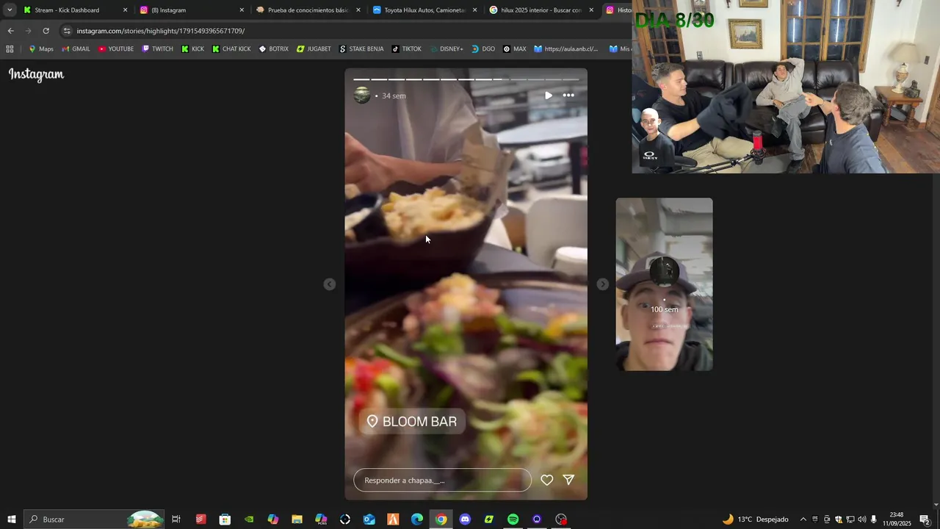Open the TIKTOK bookmark

pyautogui.click(x=407, y=49)
